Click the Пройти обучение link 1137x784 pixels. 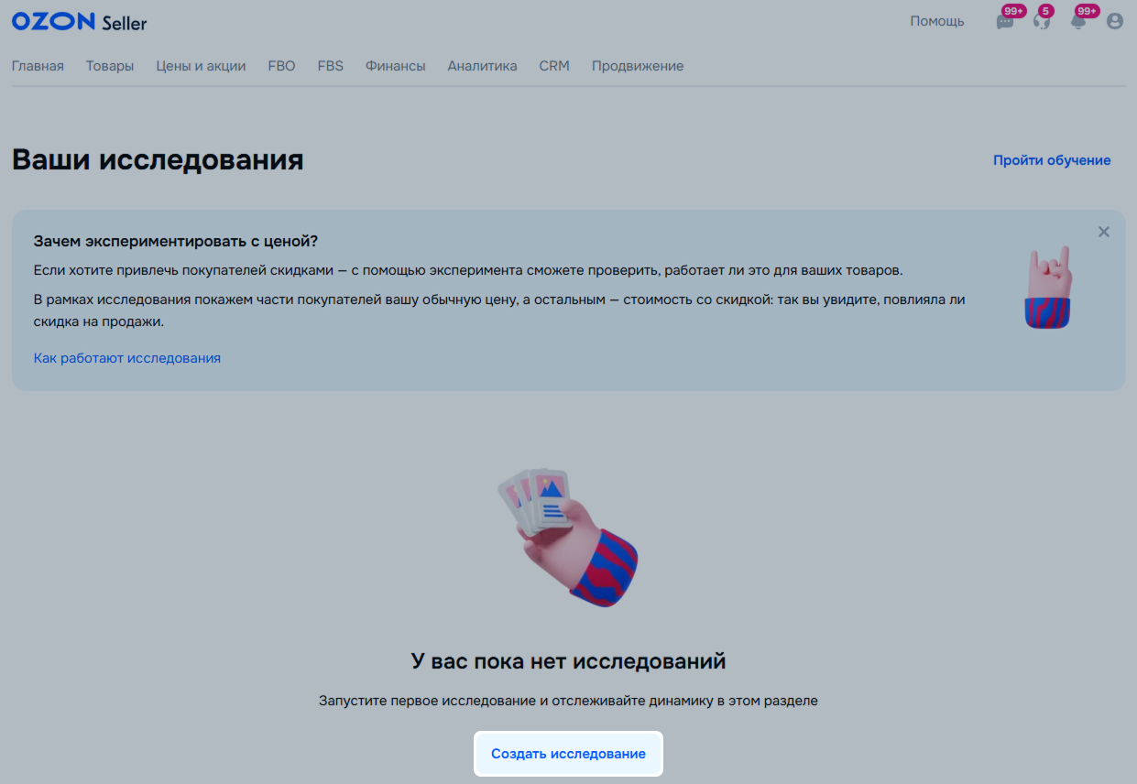1052,160
